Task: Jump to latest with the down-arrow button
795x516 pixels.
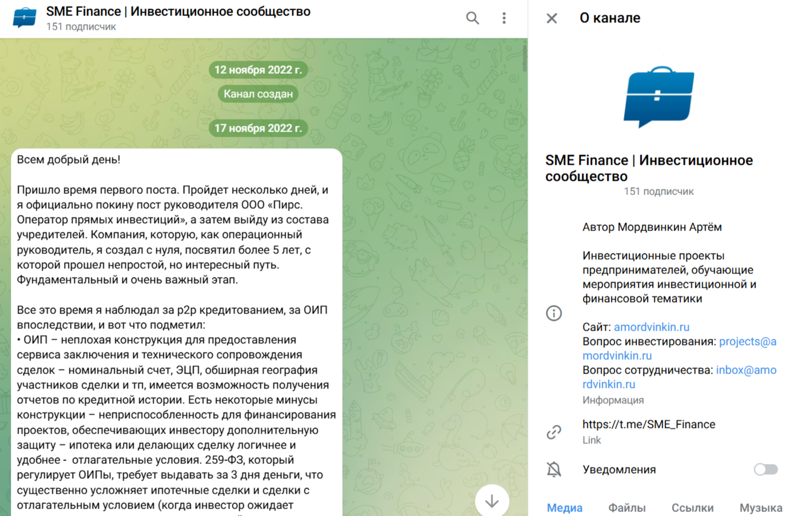Action: [492, 501]
